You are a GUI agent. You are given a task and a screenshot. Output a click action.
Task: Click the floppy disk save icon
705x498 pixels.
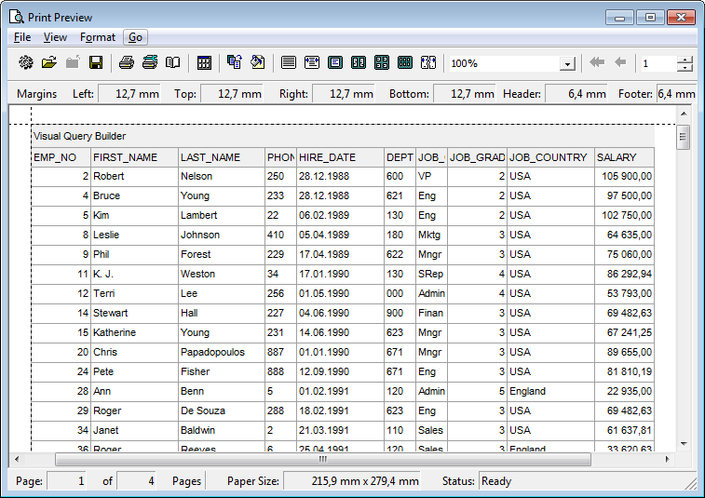coord(95,63)
